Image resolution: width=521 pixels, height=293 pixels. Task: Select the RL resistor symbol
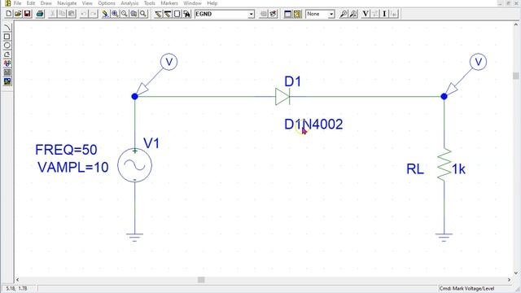[444, 165]
